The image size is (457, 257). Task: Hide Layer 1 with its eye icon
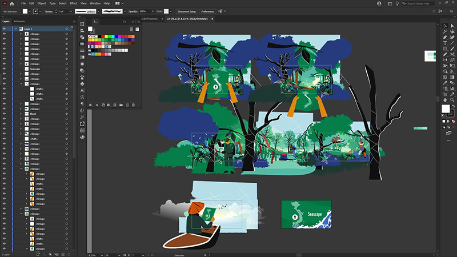[x=4, y=29]
